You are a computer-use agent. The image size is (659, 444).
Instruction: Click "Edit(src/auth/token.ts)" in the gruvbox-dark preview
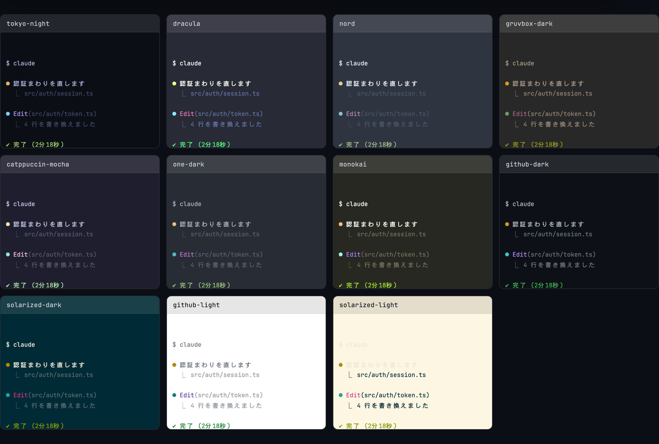click(x=554, y=114)
